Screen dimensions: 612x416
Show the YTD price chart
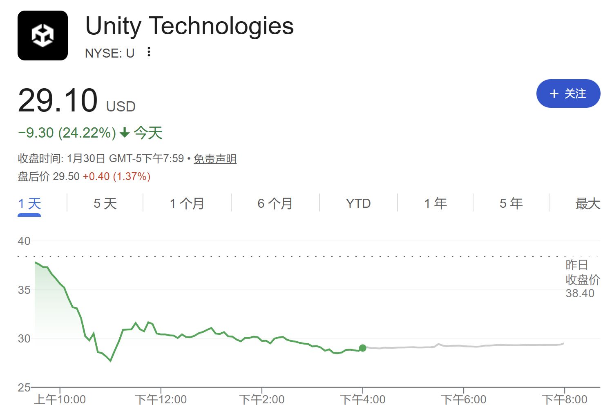coord(358,203)
